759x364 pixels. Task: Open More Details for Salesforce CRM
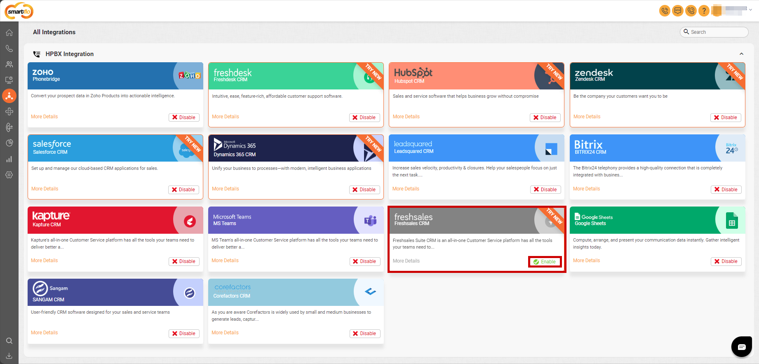pyautogui.click(x=45, y=189)
